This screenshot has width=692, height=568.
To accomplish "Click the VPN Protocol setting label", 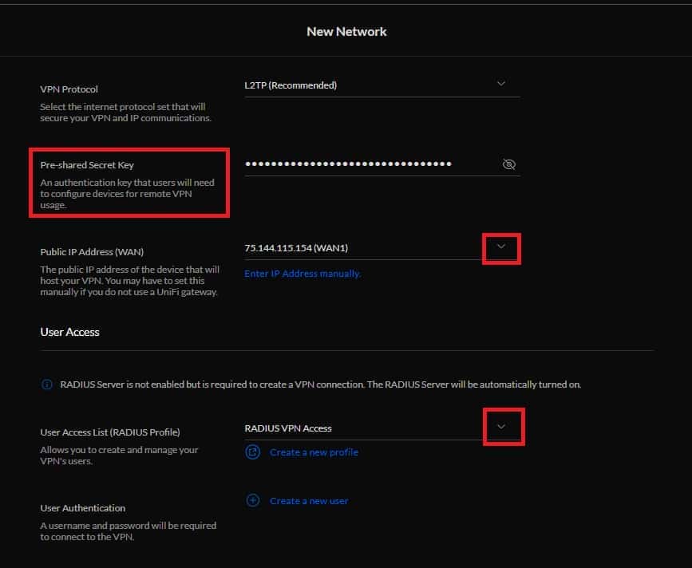I will [x=69, y=89].
